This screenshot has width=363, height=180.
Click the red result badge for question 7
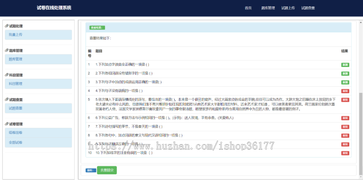[345, 127]
